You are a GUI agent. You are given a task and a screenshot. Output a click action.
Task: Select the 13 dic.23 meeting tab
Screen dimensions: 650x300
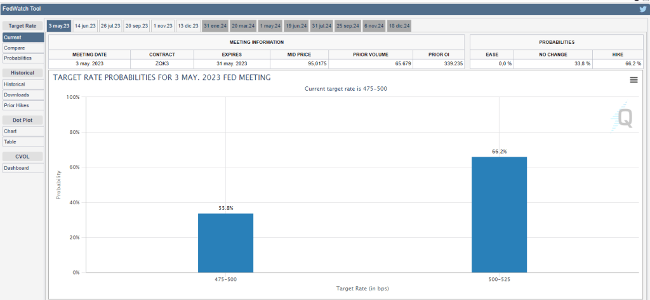point(188,26)
